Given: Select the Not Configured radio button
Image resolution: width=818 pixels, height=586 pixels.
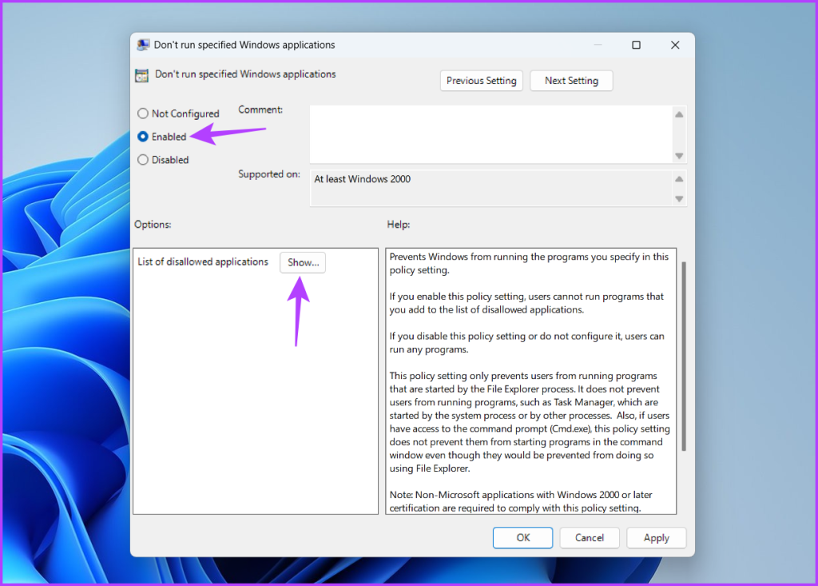Looking at the screenshot, I should [x=142, y=114].
